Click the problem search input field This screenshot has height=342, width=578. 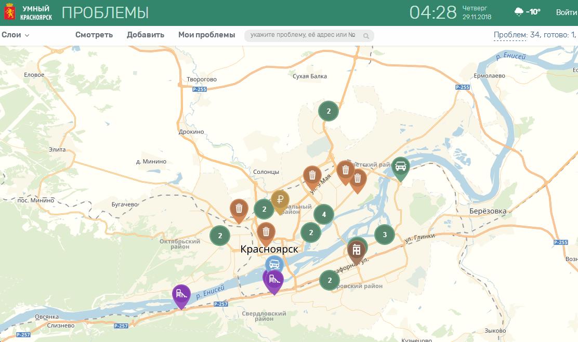pyautogui.click(x=309, y=36)
